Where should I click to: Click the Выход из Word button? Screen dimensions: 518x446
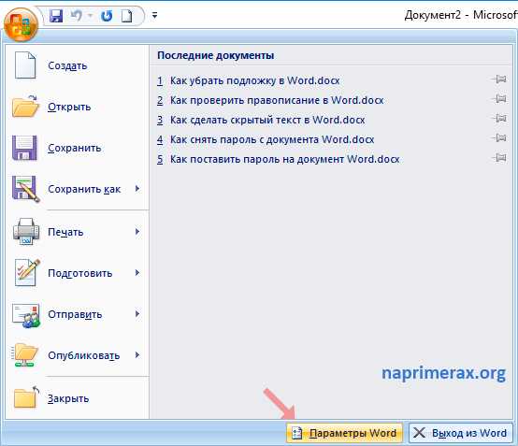click(461, 433)
